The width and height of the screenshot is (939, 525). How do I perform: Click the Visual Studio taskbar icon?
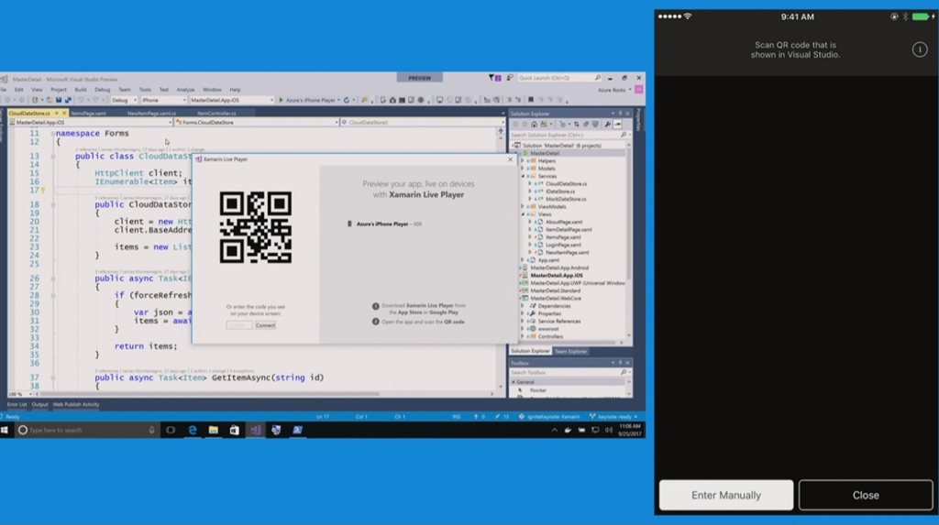(x=256, y=430)
